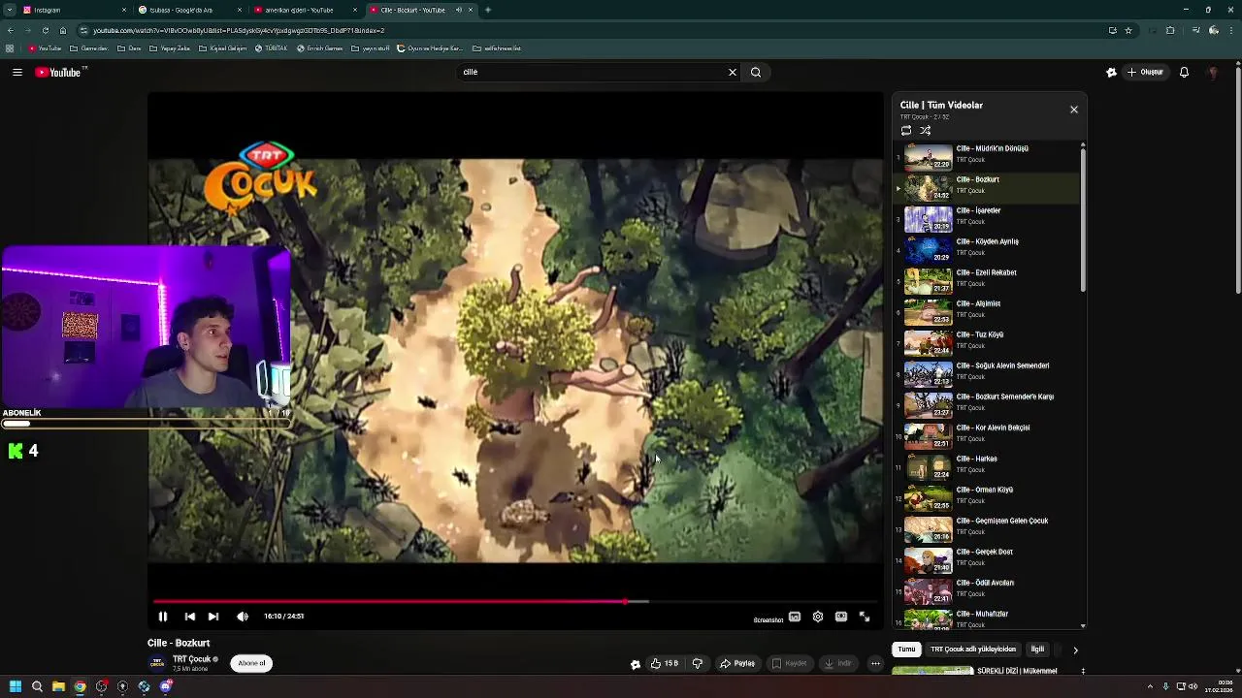Open the Windows Start menu
1242x698 pixels.
pyautogui.click(x=16, y=686)
